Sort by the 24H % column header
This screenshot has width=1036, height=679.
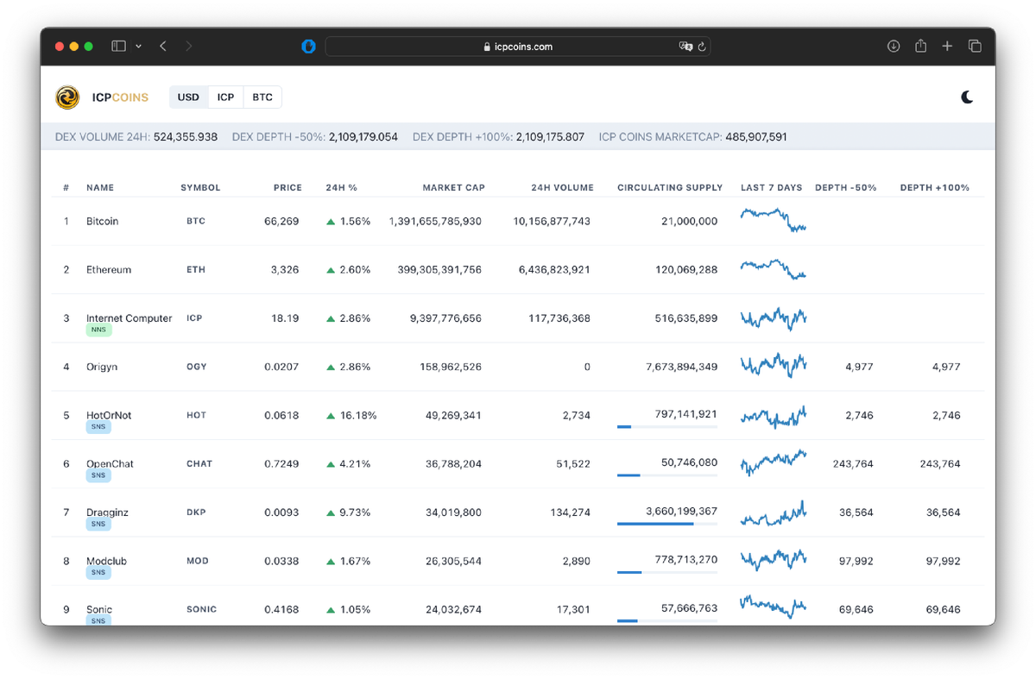[341, 187]
